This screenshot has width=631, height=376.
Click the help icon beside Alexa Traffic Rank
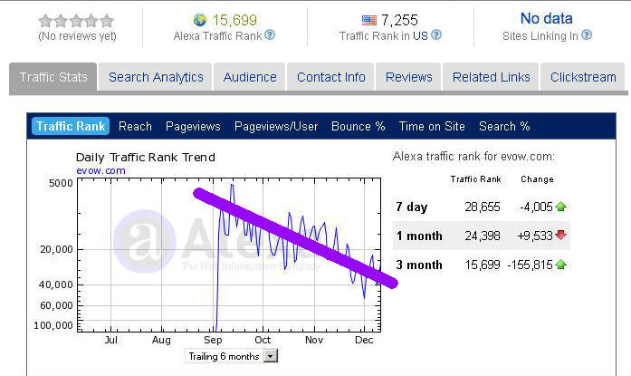(x=270, y=35)
